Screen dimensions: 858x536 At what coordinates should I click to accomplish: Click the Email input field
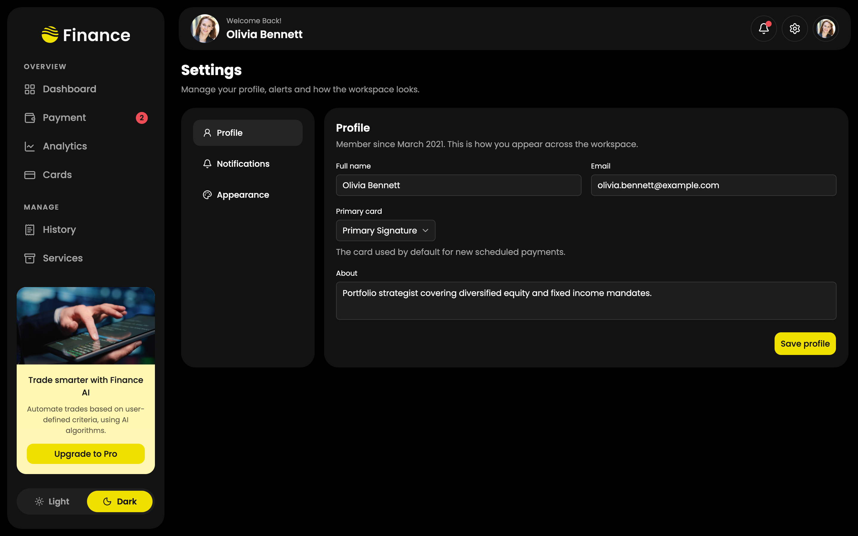coord(713,185)
